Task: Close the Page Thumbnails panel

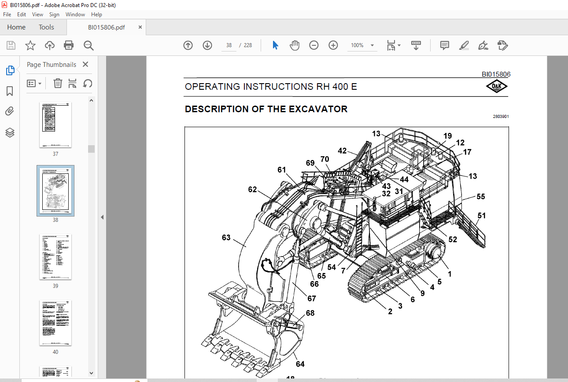Action: [85, 64]
